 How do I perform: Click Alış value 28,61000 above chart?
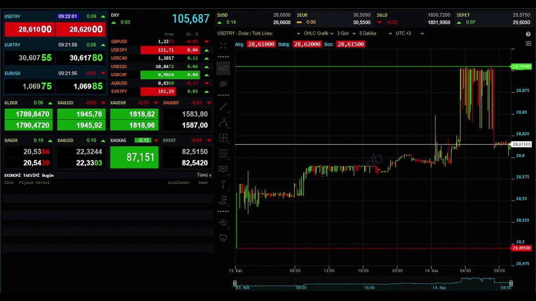pos(261,44)
